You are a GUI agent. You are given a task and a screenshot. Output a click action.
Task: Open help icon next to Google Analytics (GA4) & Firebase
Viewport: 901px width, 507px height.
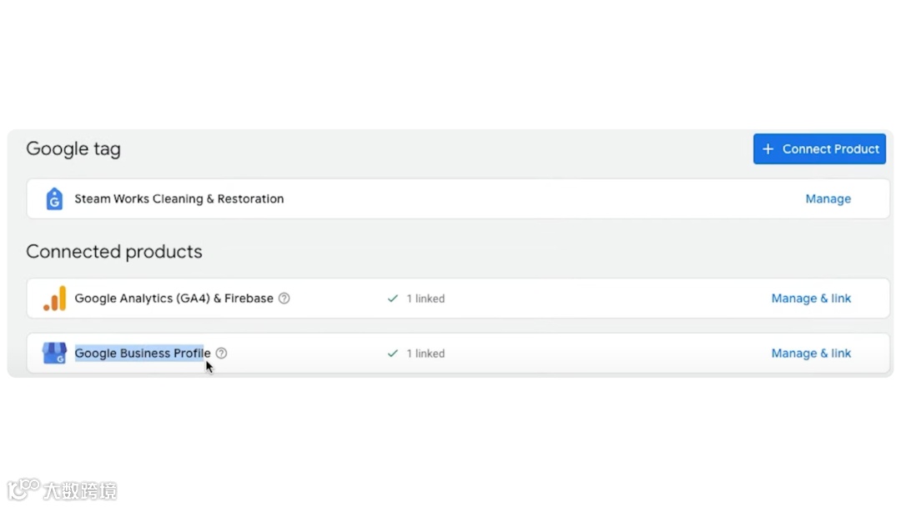click(x=284, y=299)
